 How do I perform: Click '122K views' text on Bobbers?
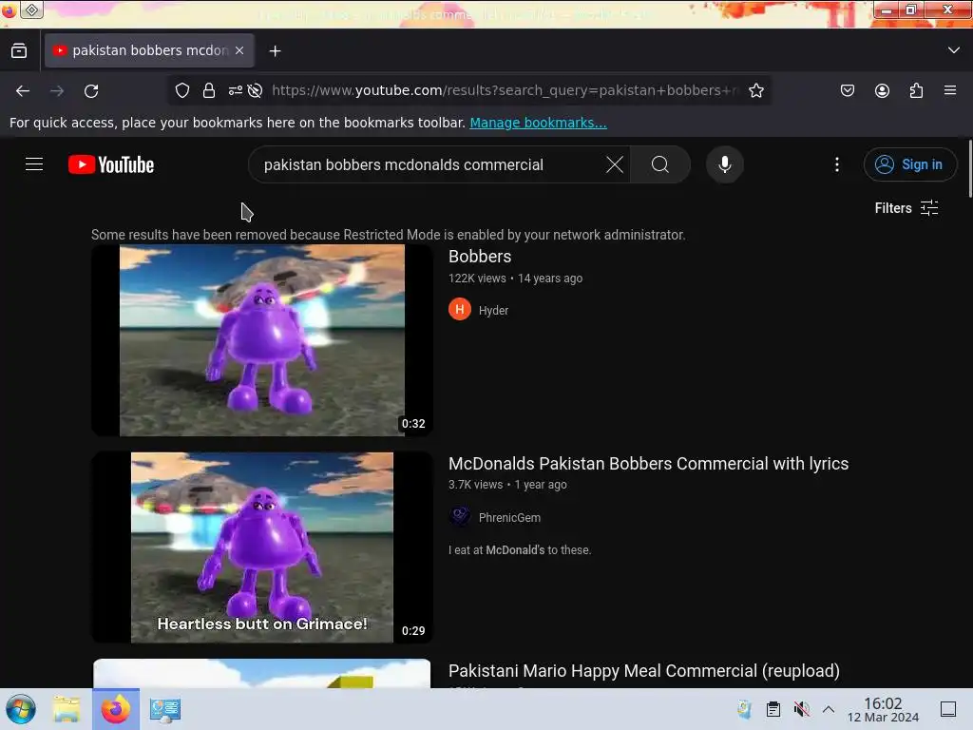tap(477, 279)
